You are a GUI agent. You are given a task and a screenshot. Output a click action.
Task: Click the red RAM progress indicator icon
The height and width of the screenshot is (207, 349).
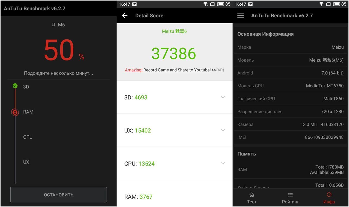click(x=15, y=112)
